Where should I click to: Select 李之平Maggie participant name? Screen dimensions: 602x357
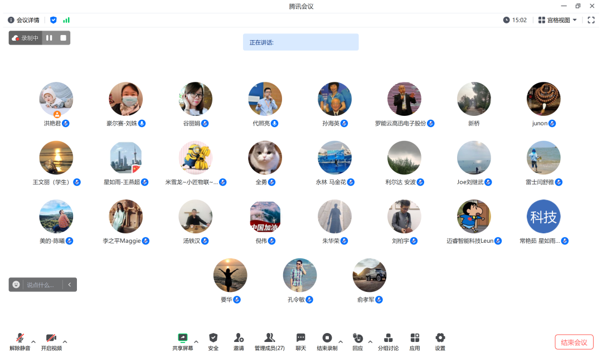pos(122,241)
